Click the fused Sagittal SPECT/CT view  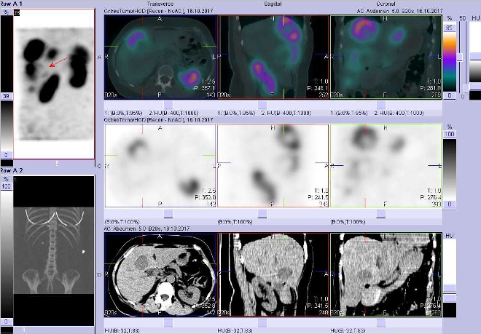tap(273, 57)
